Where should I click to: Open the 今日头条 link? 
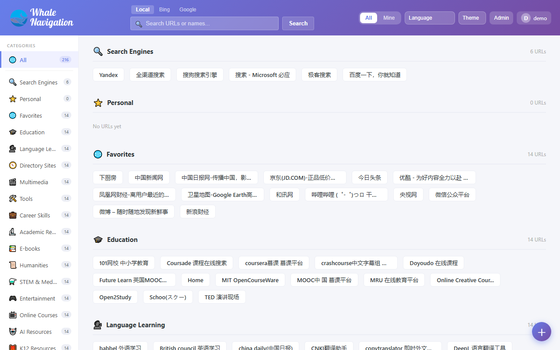(370, 178)
